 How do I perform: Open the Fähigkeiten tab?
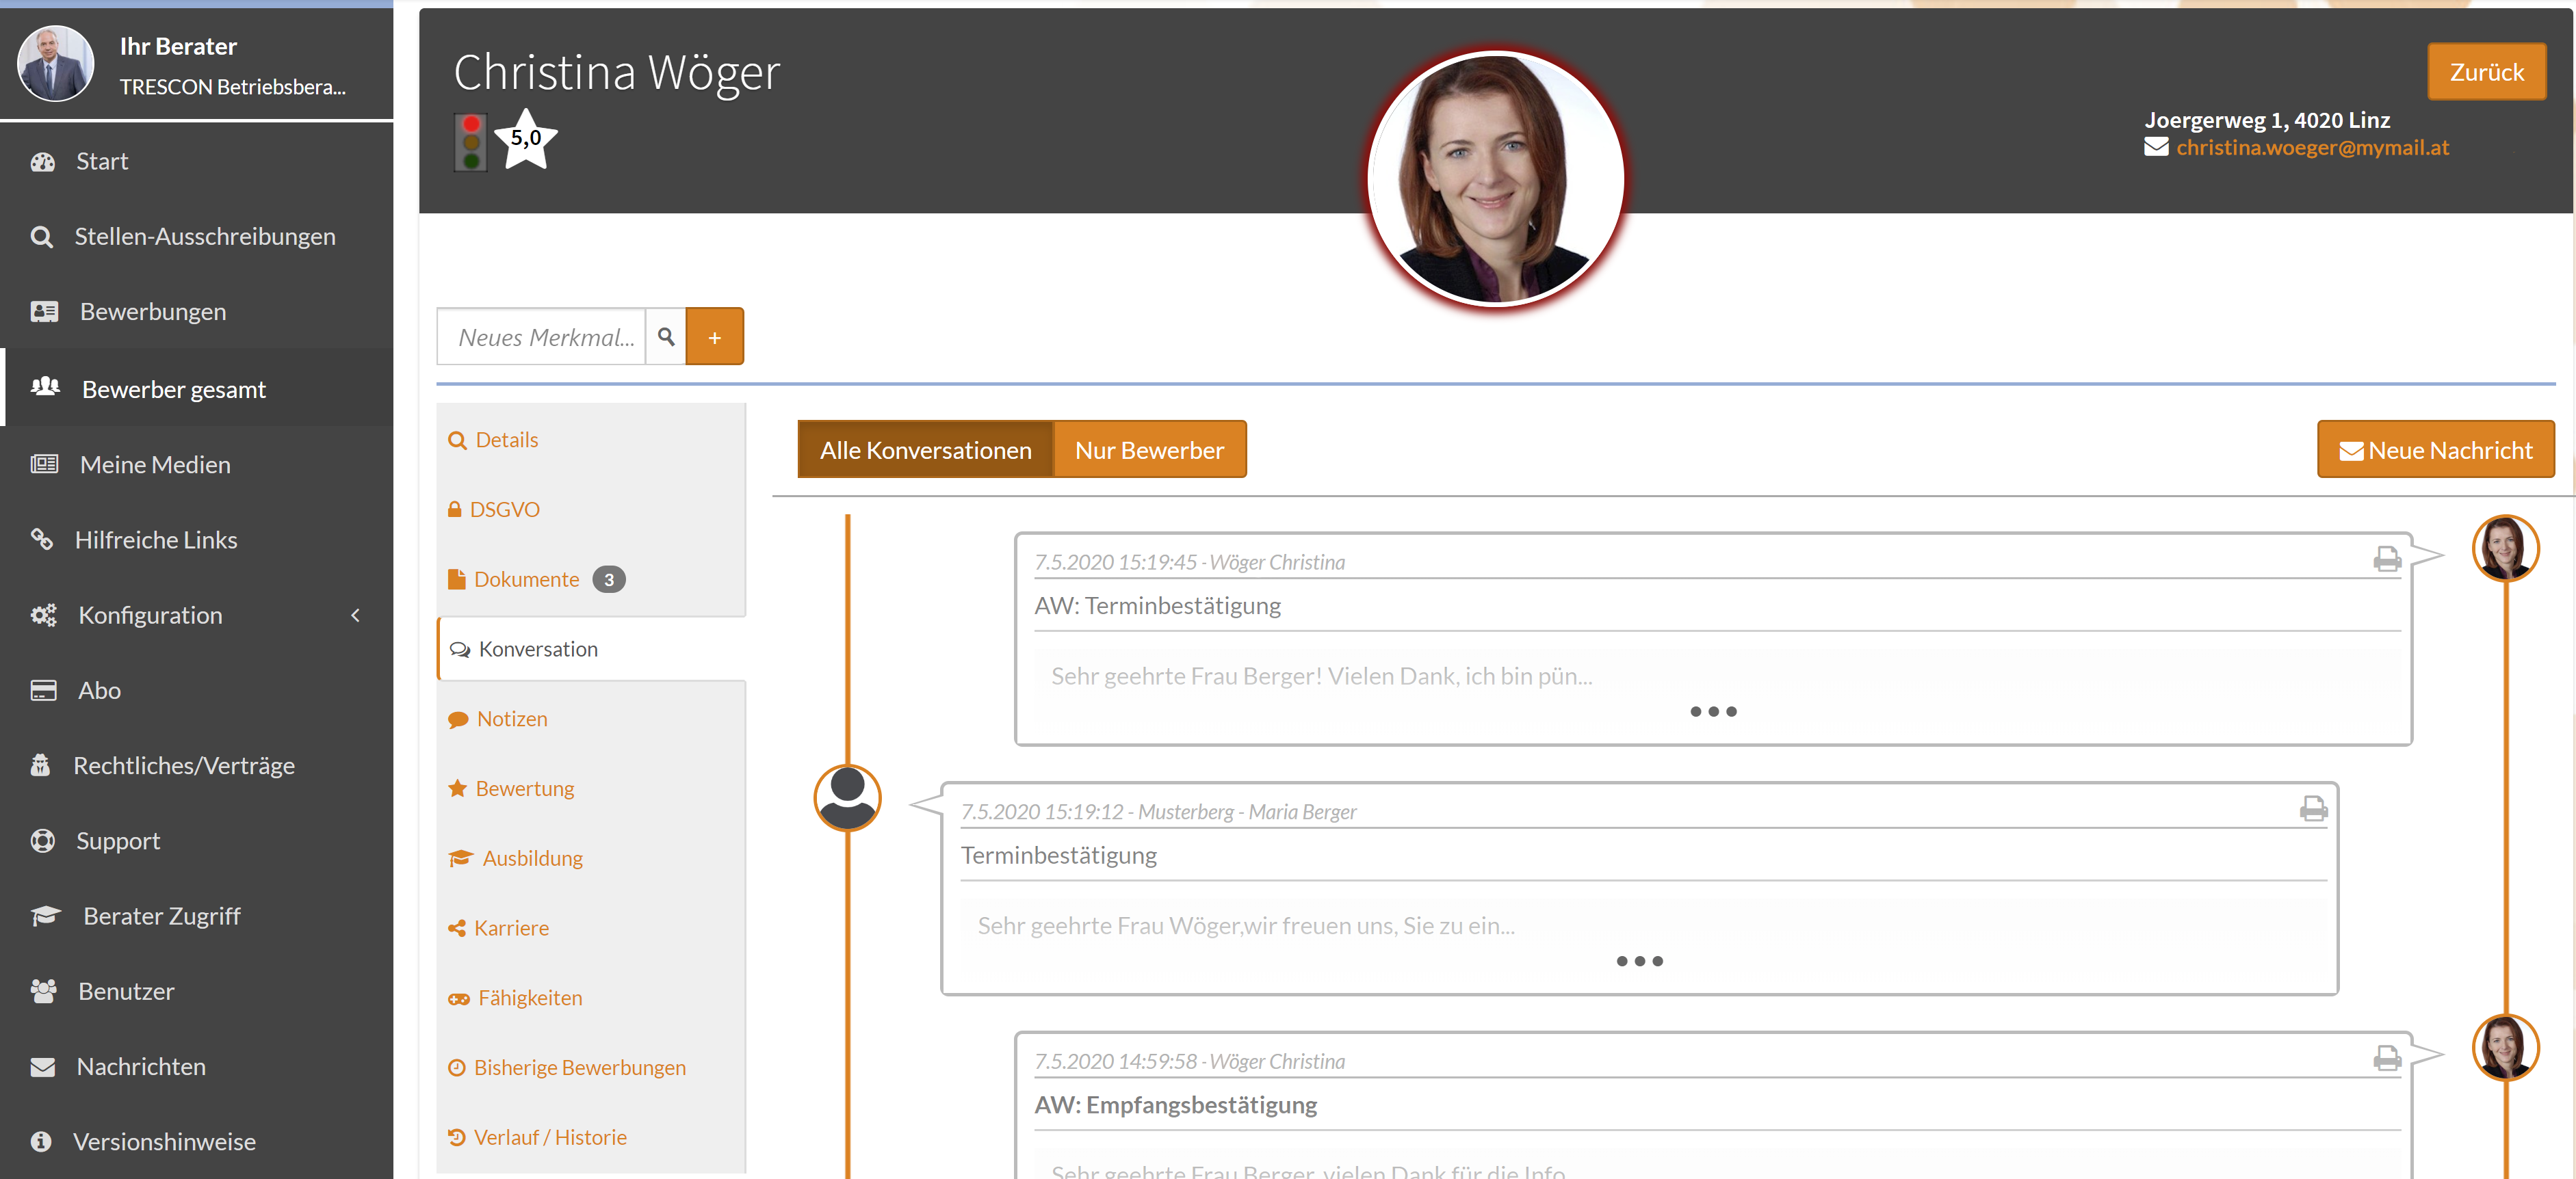coord(591,998)
